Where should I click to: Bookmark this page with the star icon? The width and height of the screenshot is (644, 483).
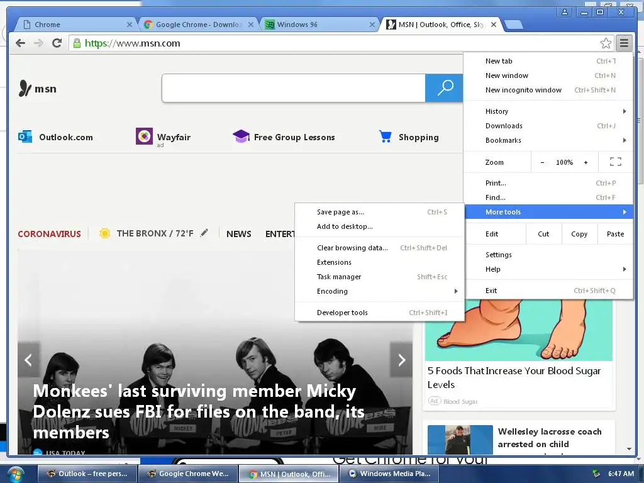pos(606,43)
